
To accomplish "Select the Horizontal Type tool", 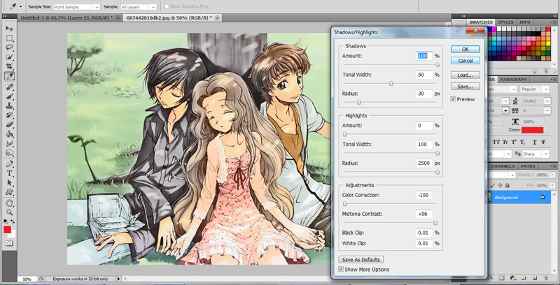I will coord(10,173).
